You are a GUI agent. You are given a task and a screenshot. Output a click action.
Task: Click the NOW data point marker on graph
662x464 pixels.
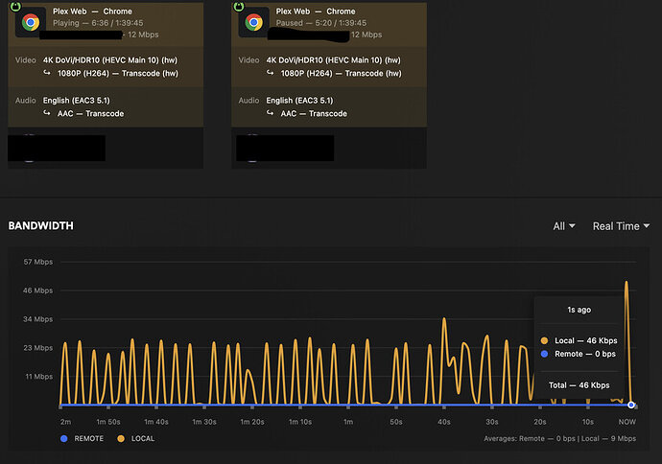coord(630,405)
